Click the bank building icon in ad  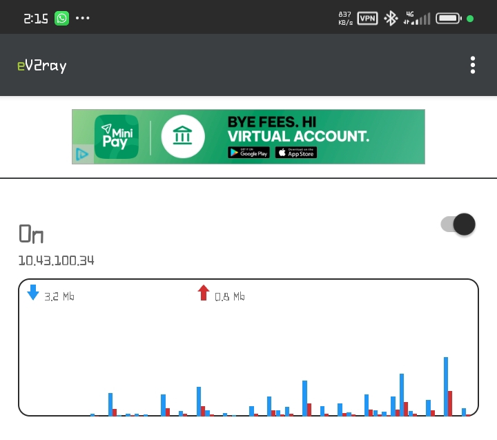click(183, 137)
